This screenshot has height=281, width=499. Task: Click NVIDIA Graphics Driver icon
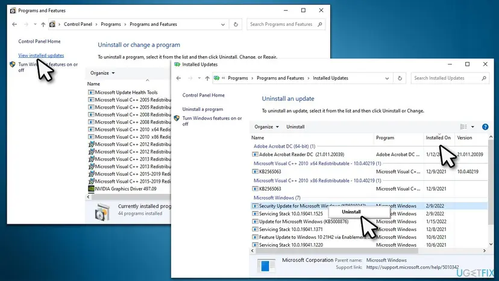point(91,189)
